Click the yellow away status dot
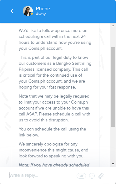 (x=32, y=14)
